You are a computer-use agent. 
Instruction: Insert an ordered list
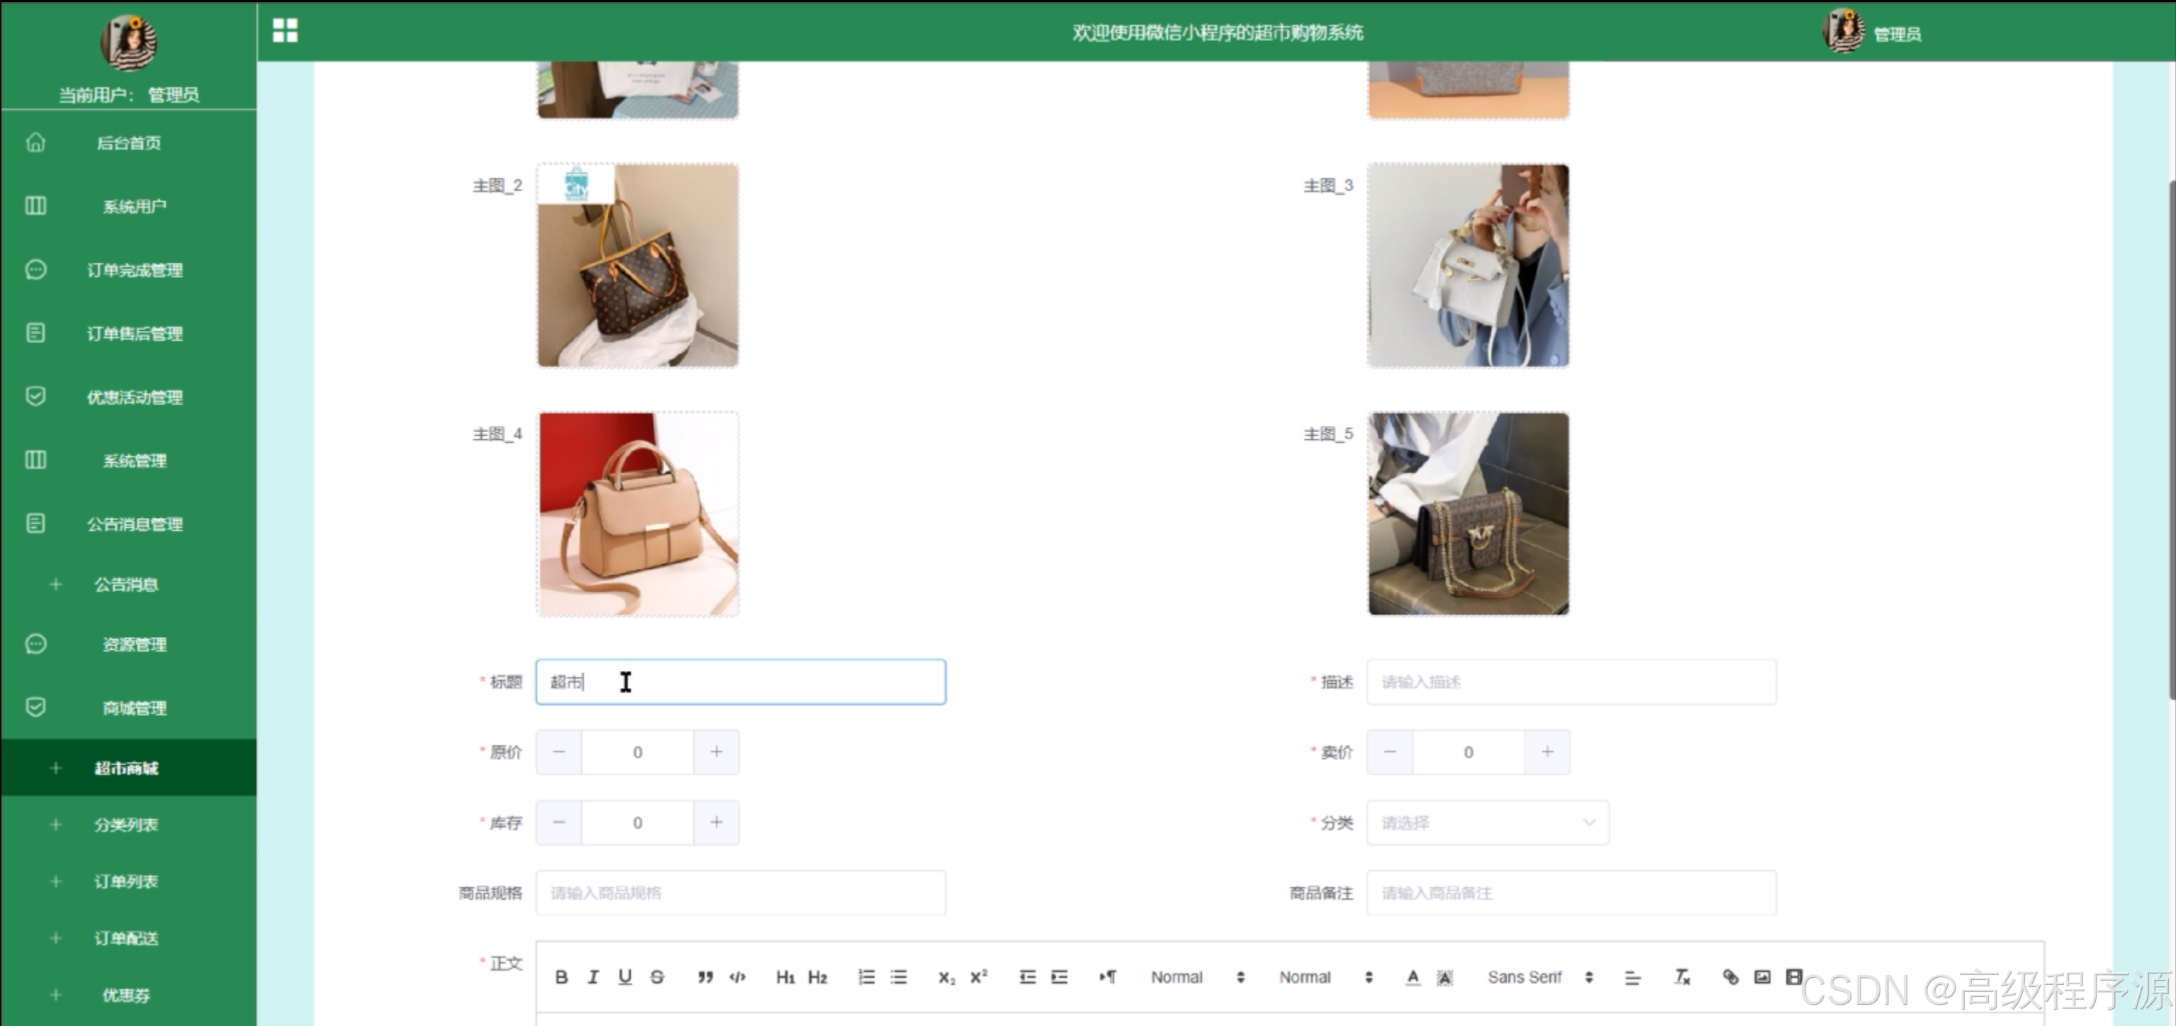(x=867, y=977)
